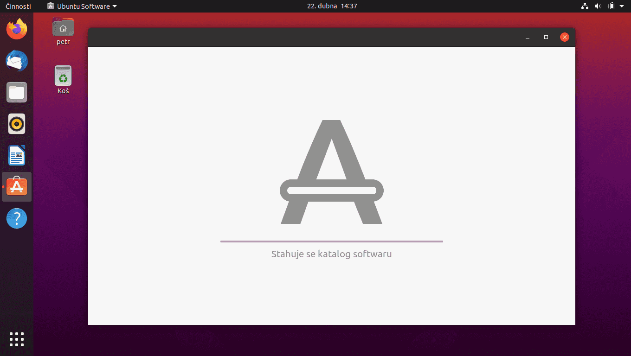Open Firefox from the dock

tap(17, 29)
